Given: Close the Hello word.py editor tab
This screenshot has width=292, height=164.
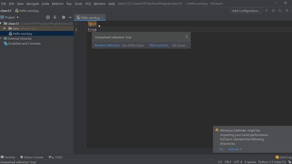Looking at the screenshot, I should coord(103,18).
